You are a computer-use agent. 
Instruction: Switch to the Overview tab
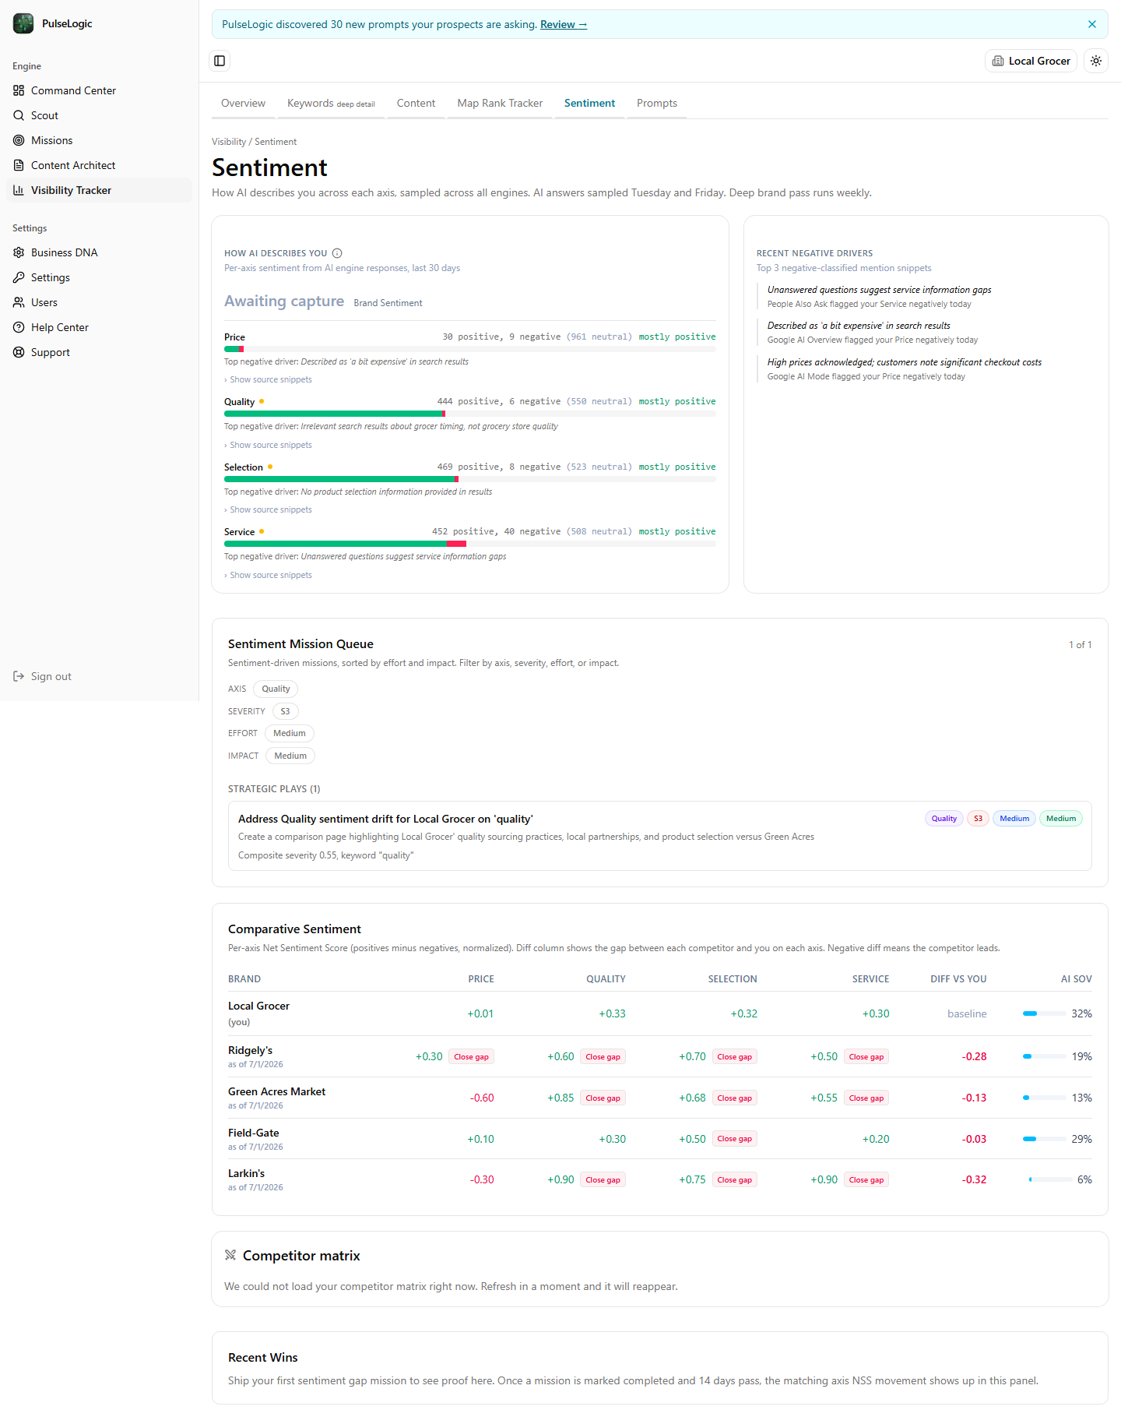(243, 103)
